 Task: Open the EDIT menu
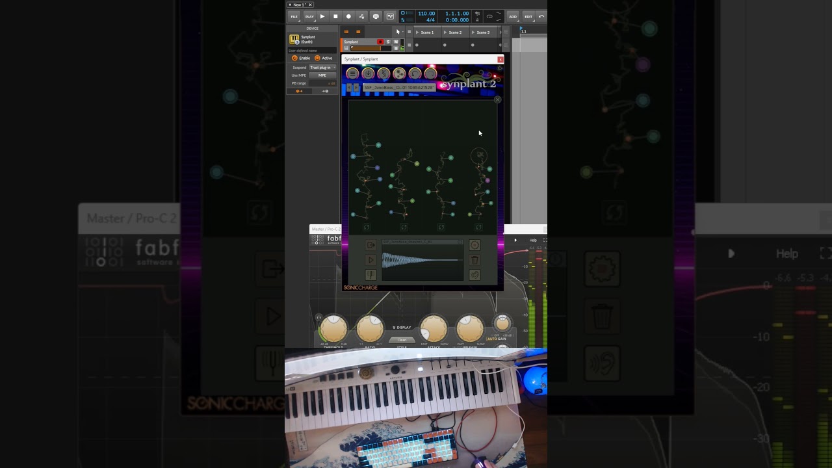[x=528, y=16]
